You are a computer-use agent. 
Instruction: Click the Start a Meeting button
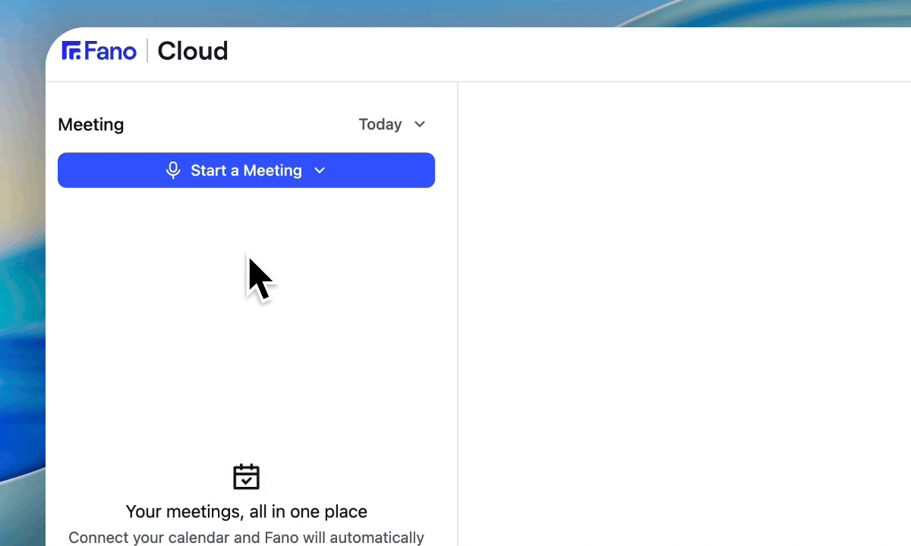point(246,170)
